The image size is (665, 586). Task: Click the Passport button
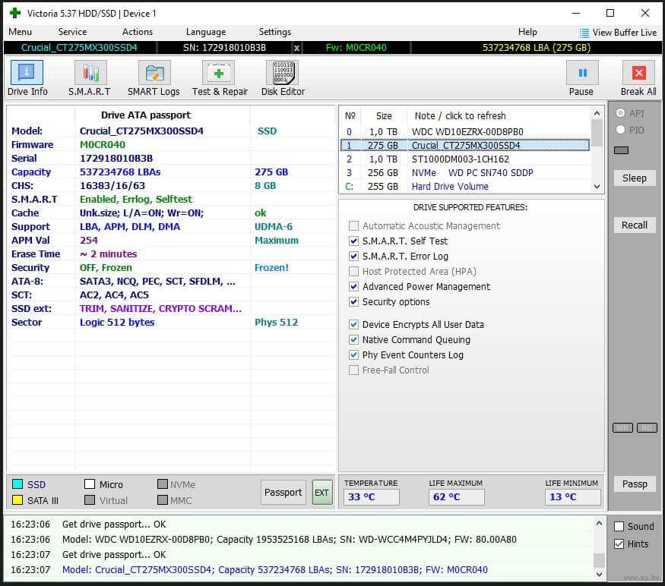(x=283, y=493)
